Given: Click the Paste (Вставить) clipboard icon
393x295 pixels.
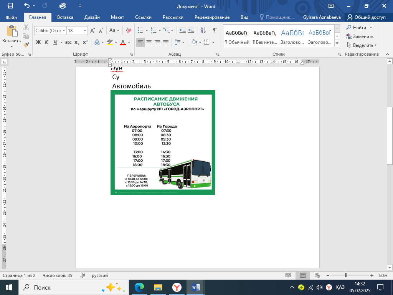Looking at the screenshot, I should [12, 31].
